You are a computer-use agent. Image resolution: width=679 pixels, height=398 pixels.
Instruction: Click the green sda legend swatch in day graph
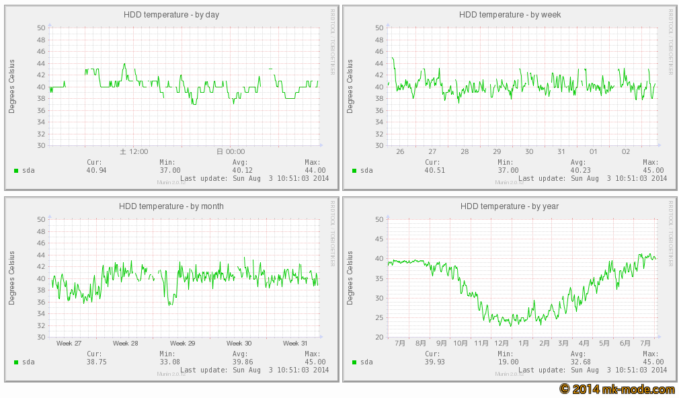click(x=16, y=171)
